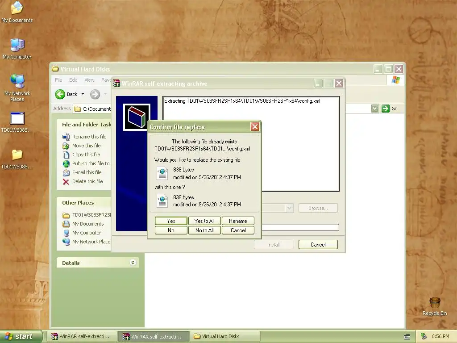Image resolution: width=457 pixels, height=343 pixels.
Task: Click Yes to replace the file
Action: point(171,221)
